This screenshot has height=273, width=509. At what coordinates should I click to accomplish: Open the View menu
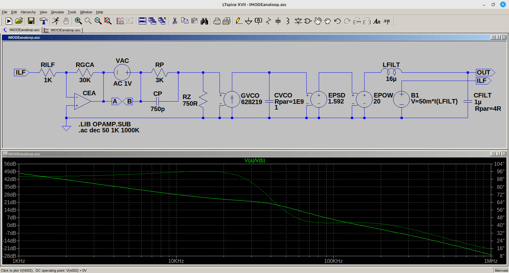43,12
